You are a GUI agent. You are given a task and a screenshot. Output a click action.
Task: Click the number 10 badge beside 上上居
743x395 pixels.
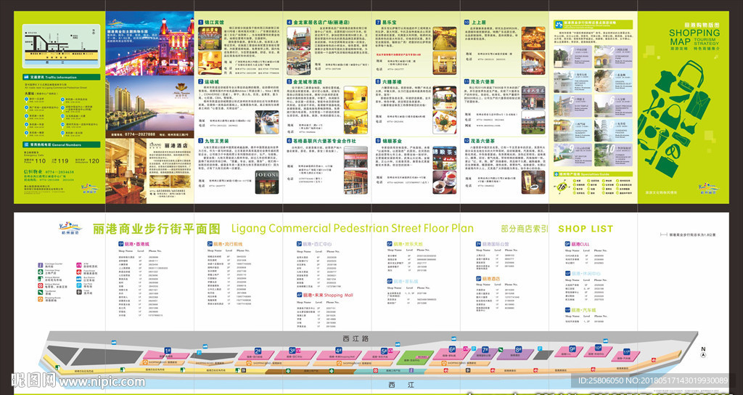coord(467,23)
